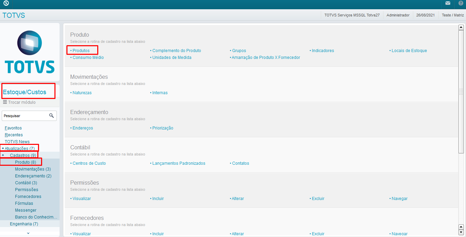Click the Pesquisar search input field

point(25,116)
